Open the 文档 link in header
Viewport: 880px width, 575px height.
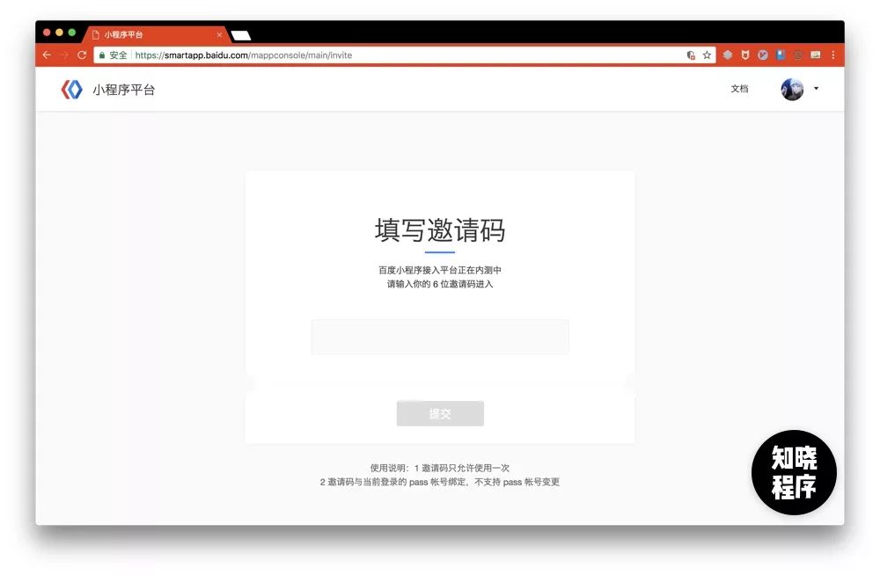pyautogui.click(x=739, y=89)
